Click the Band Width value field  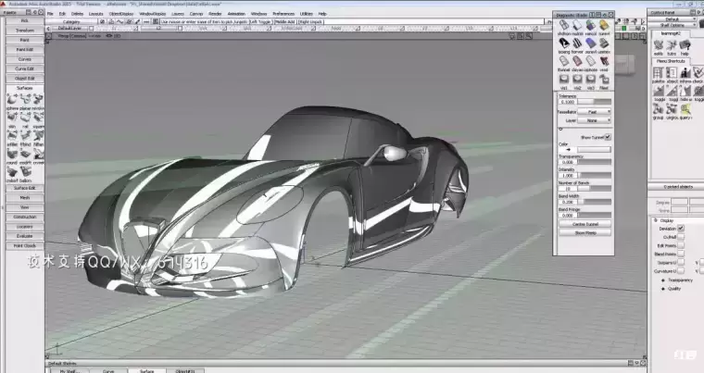click(x=568, y=203)
